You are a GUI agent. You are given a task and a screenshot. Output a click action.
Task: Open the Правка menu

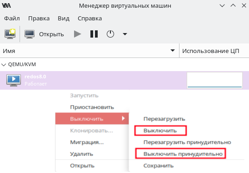coord(39,19)
